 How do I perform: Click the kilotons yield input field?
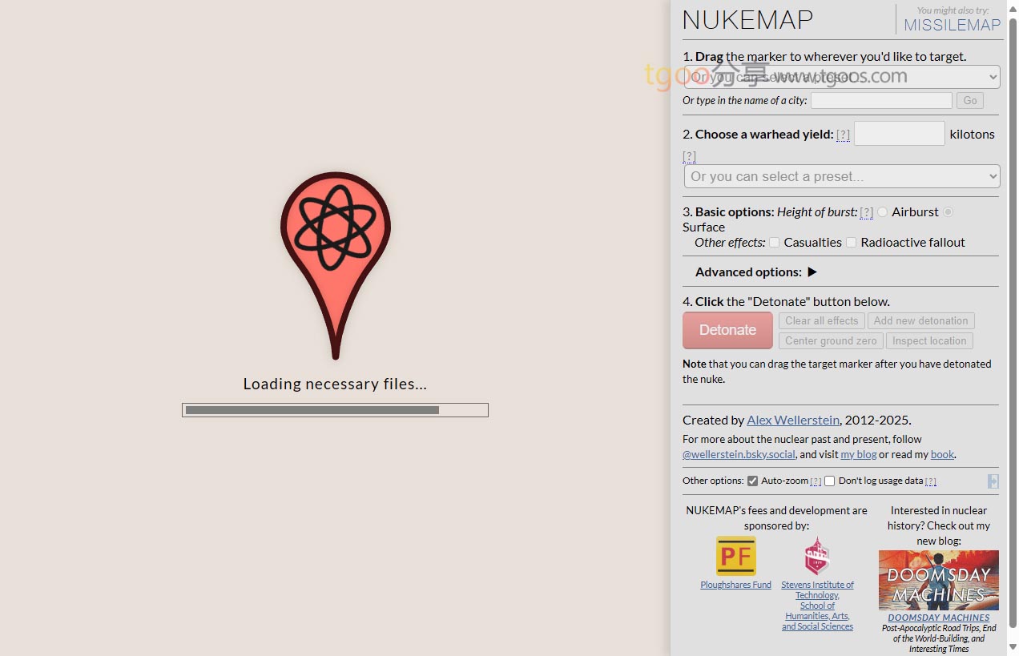899,134
